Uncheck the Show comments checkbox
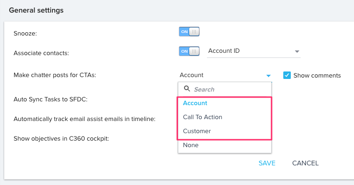The height and width of the screenshot is (185, 354). pos(287,75)
